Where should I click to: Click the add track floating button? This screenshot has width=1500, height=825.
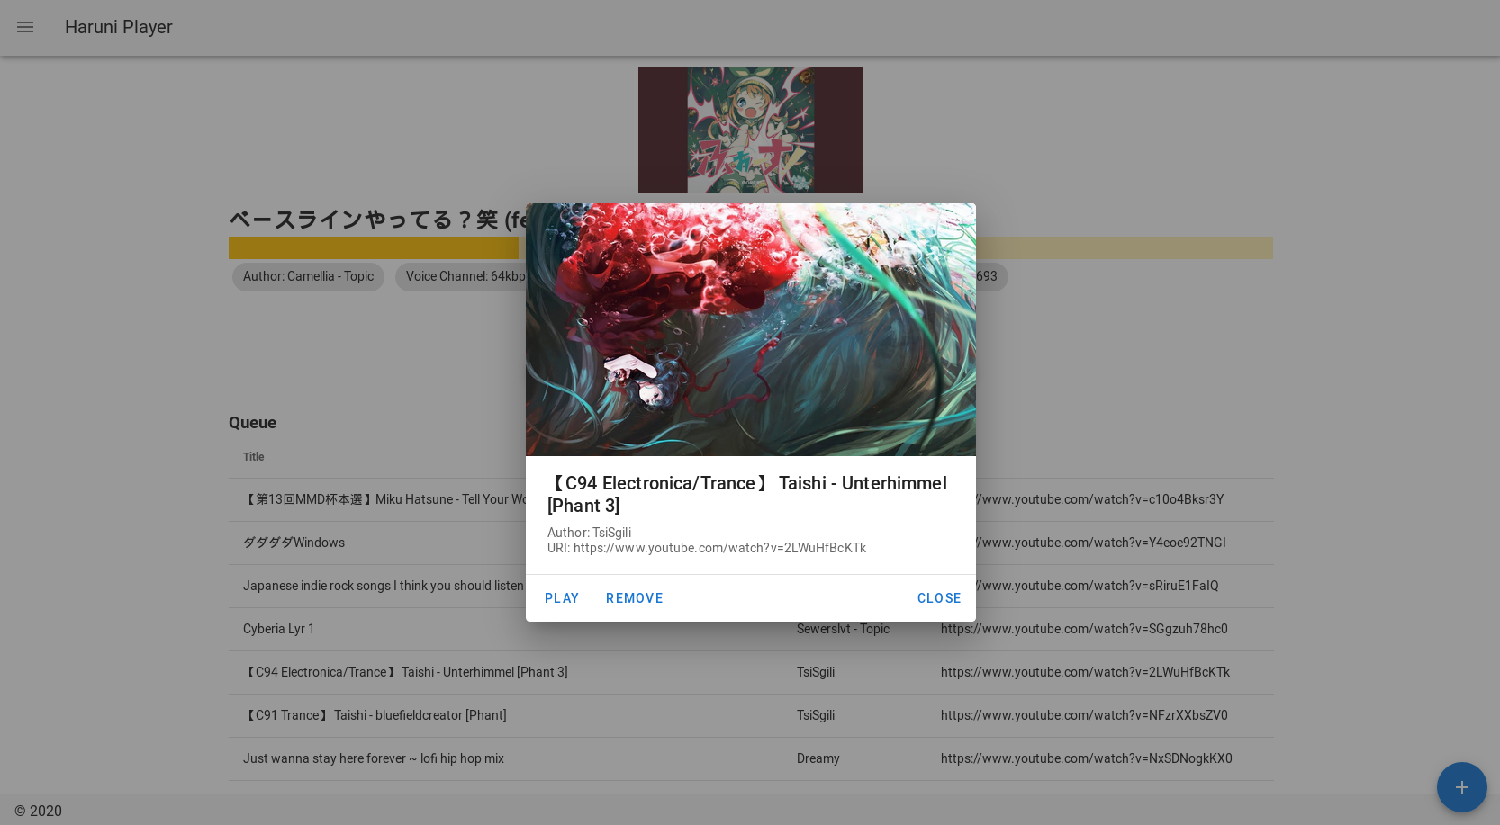(1461, 787)
